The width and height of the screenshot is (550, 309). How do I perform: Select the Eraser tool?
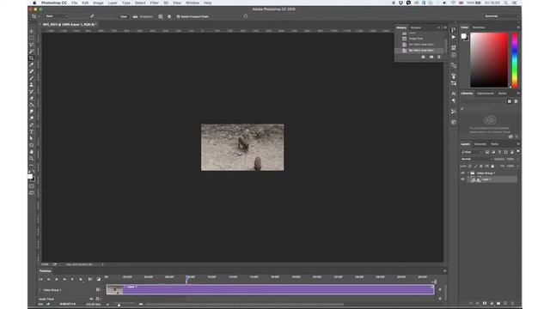pyautogui.click(x=32, y=98)
